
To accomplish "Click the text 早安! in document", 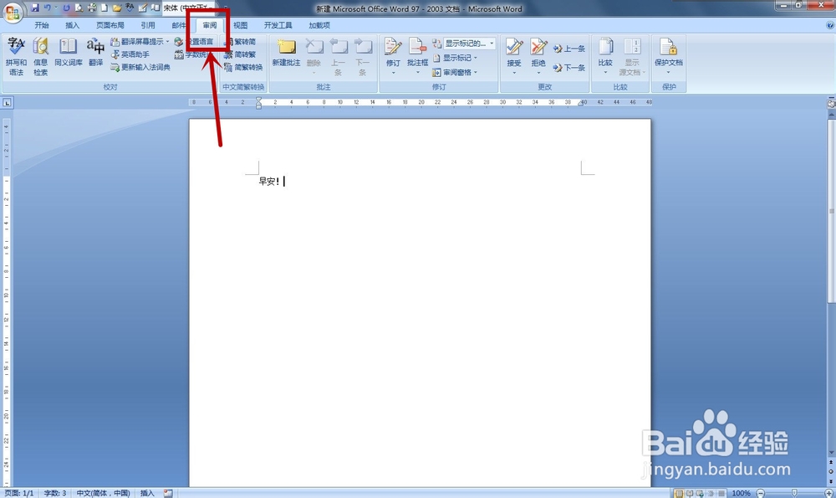I will [269, 182].
